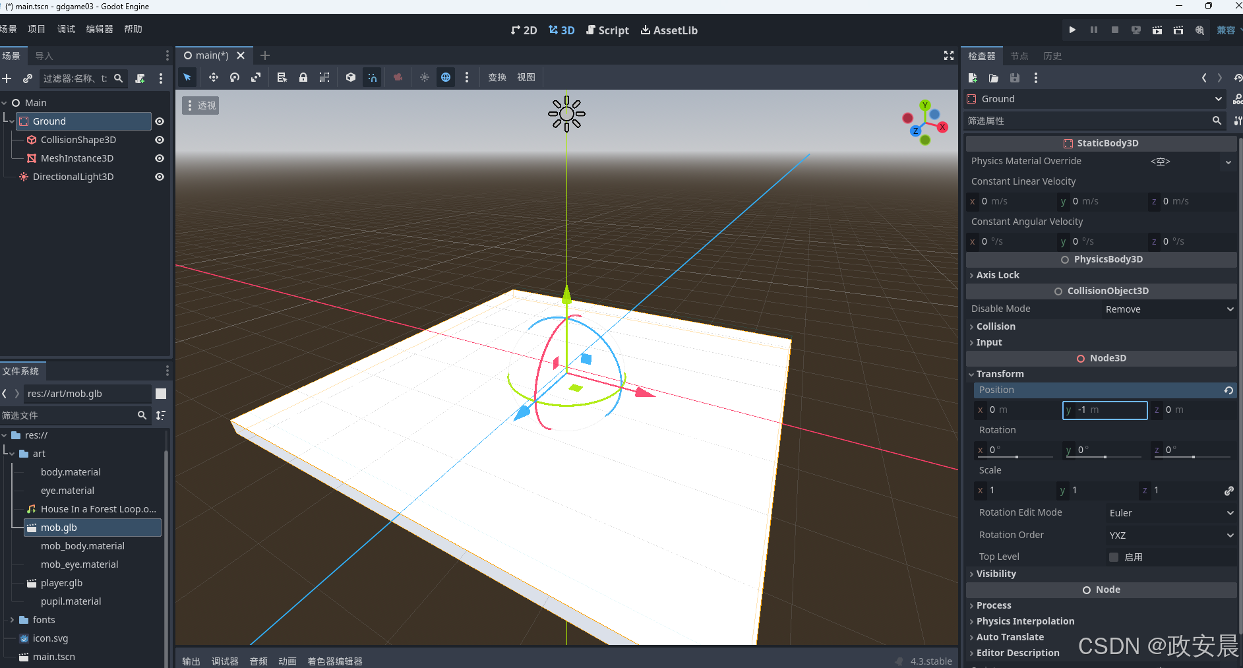
Task: Open the 着色器编辑器 bottom panel
Action: pyautogui.click(x=335, y=661)
